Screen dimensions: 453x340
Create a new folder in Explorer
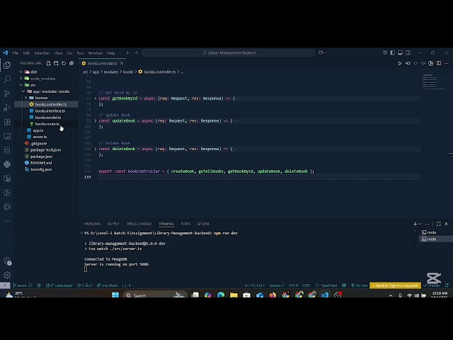[56, 63]
